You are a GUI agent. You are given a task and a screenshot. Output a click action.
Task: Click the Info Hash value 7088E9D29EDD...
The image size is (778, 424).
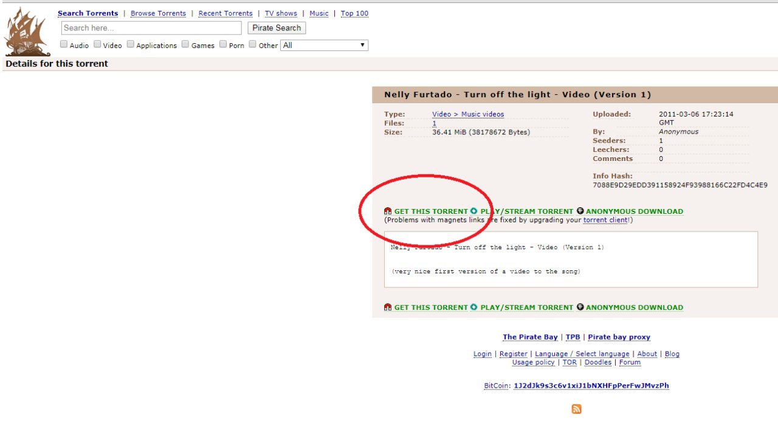[680, 185]
